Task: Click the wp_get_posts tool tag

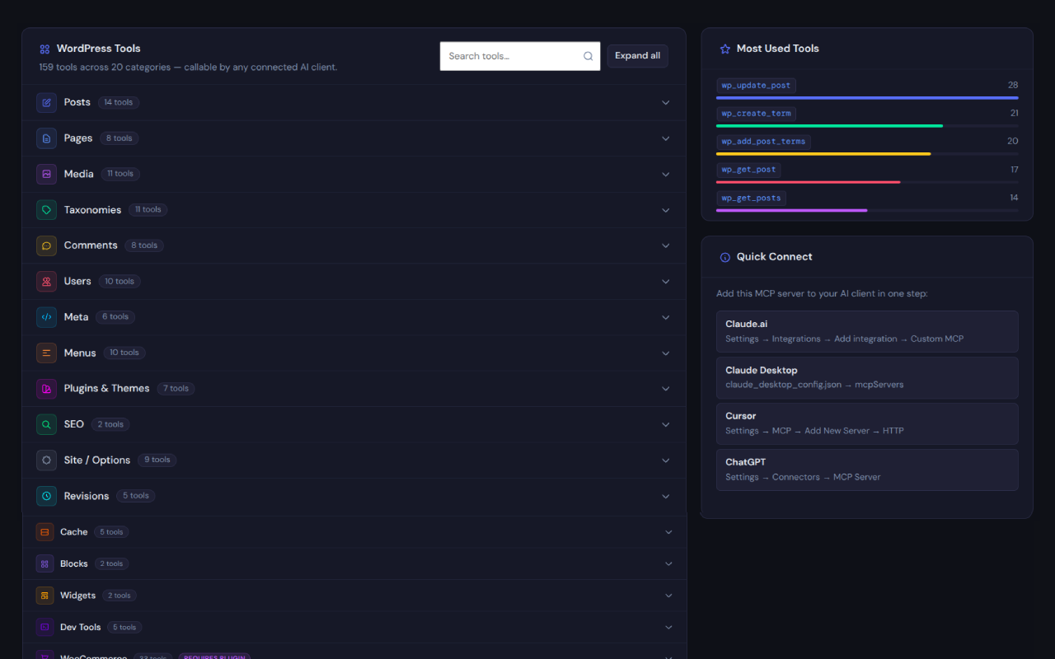Action: coord(751,198)
